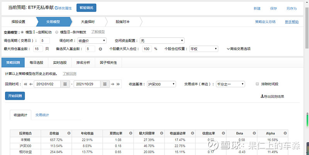Switch to the 排名分析 tab
The width and height of the screenshot is (309, 155).
click(83, 63)
